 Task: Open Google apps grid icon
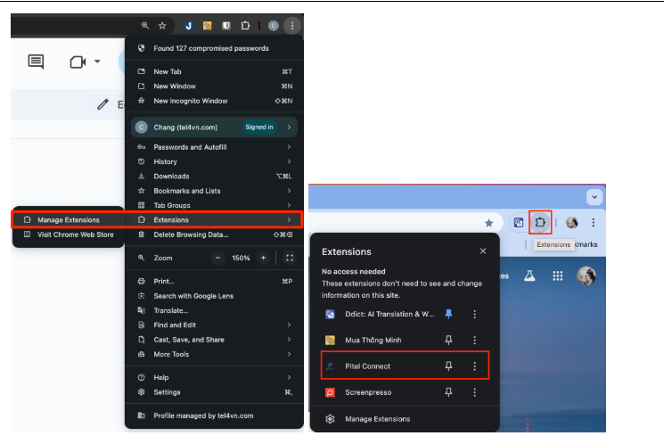tap(558, 276)
